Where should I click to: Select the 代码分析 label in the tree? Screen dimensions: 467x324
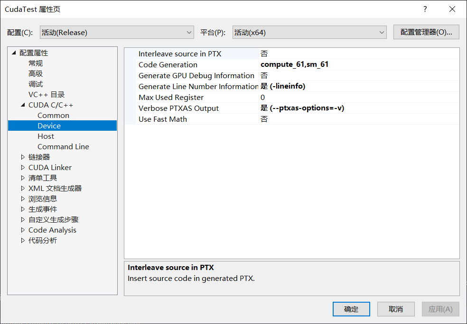43,241
